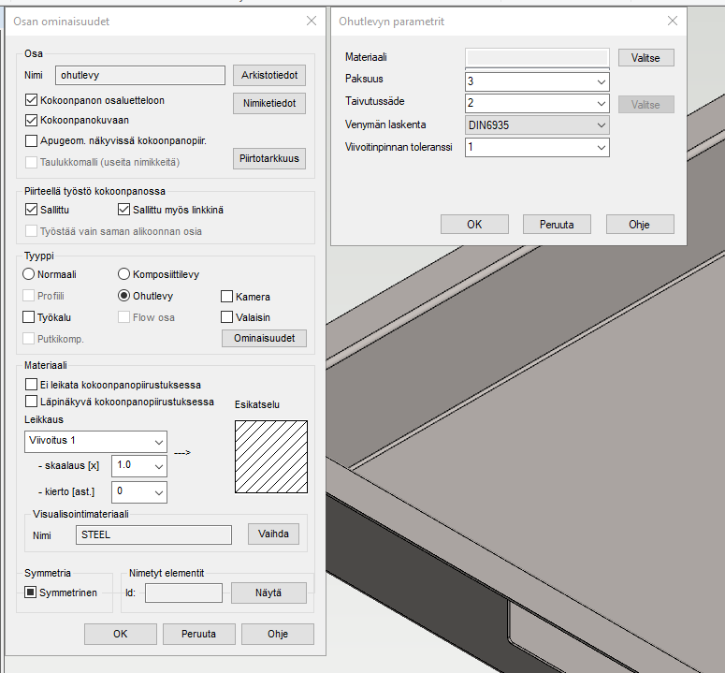Choose the Komposiittilevy radio option

tap(124, 274)
